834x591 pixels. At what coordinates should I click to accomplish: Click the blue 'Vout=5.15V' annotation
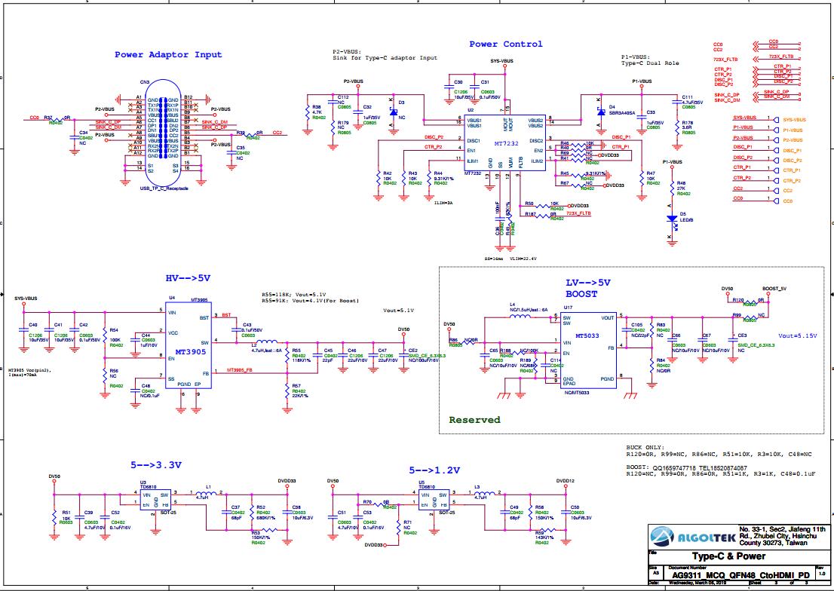tap(797, 335)
